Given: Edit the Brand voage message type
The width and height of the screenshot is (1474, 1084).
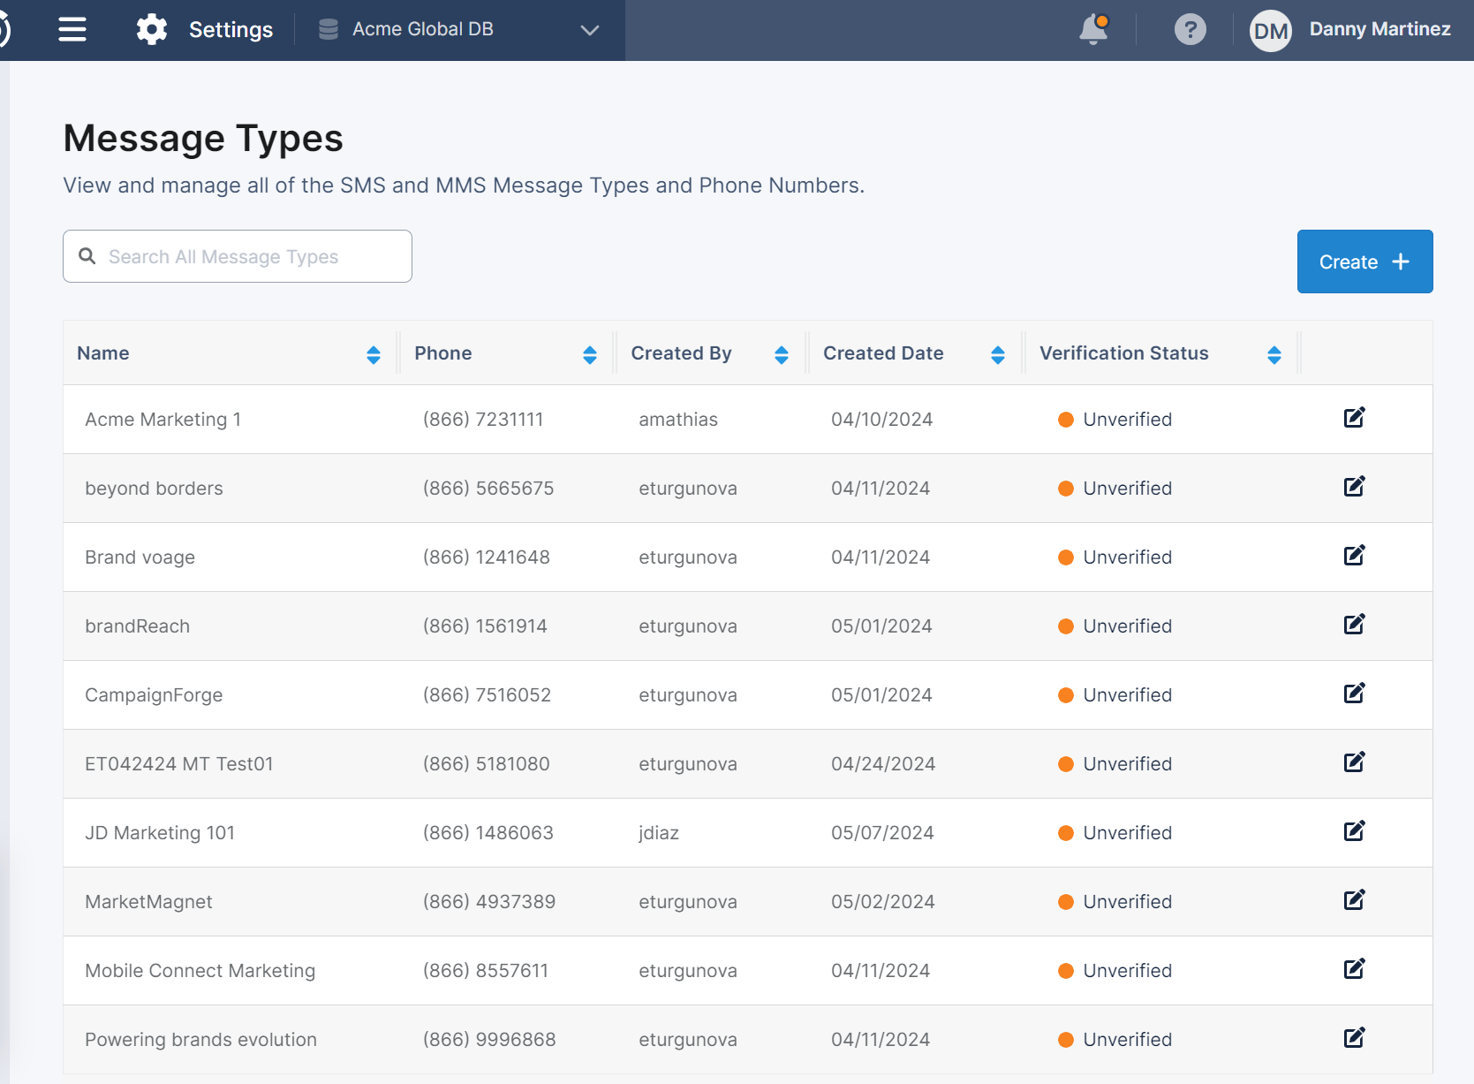Looking at the screenshot, I should pos(1354,556).
